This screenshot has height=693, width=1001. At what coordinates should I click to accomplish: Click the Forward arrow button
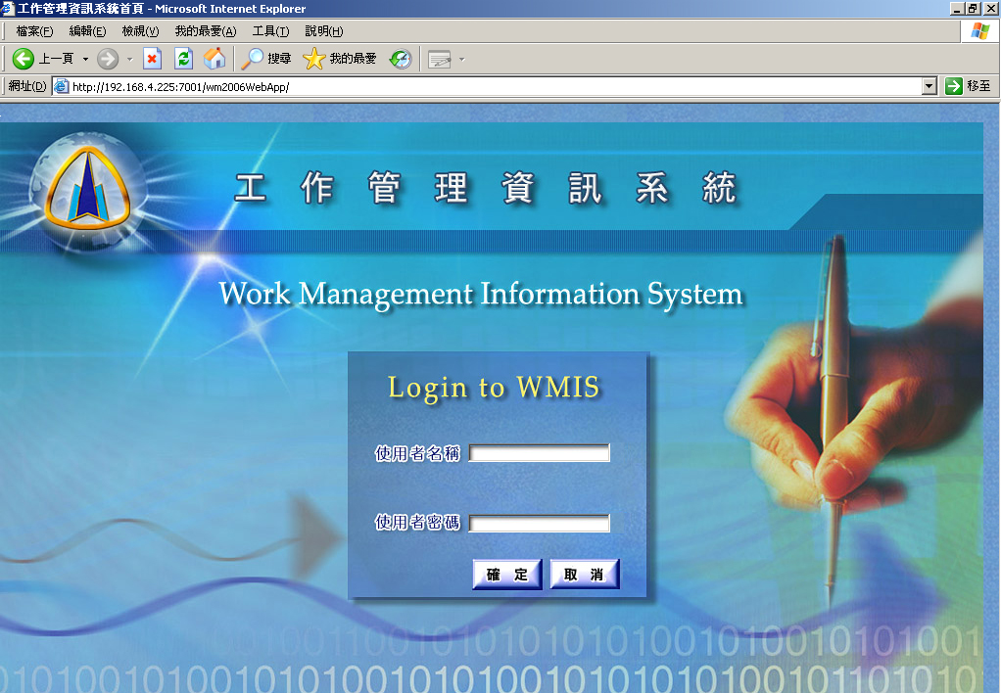pyautogui.click(x=108, y=59)
